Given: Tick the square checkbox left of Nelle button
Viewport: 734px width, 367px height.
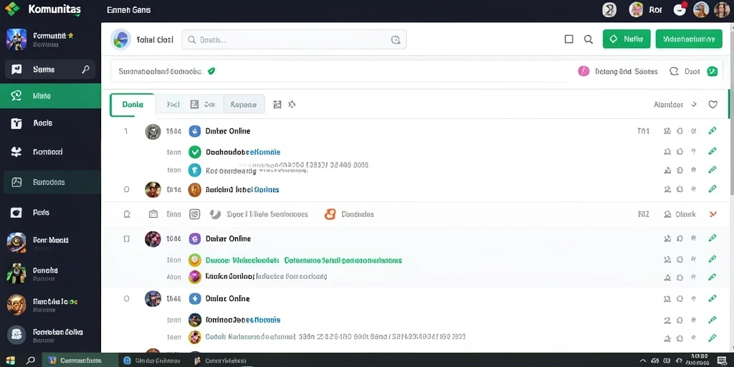Looking at the screenshot, I should [x=568, y=39].
